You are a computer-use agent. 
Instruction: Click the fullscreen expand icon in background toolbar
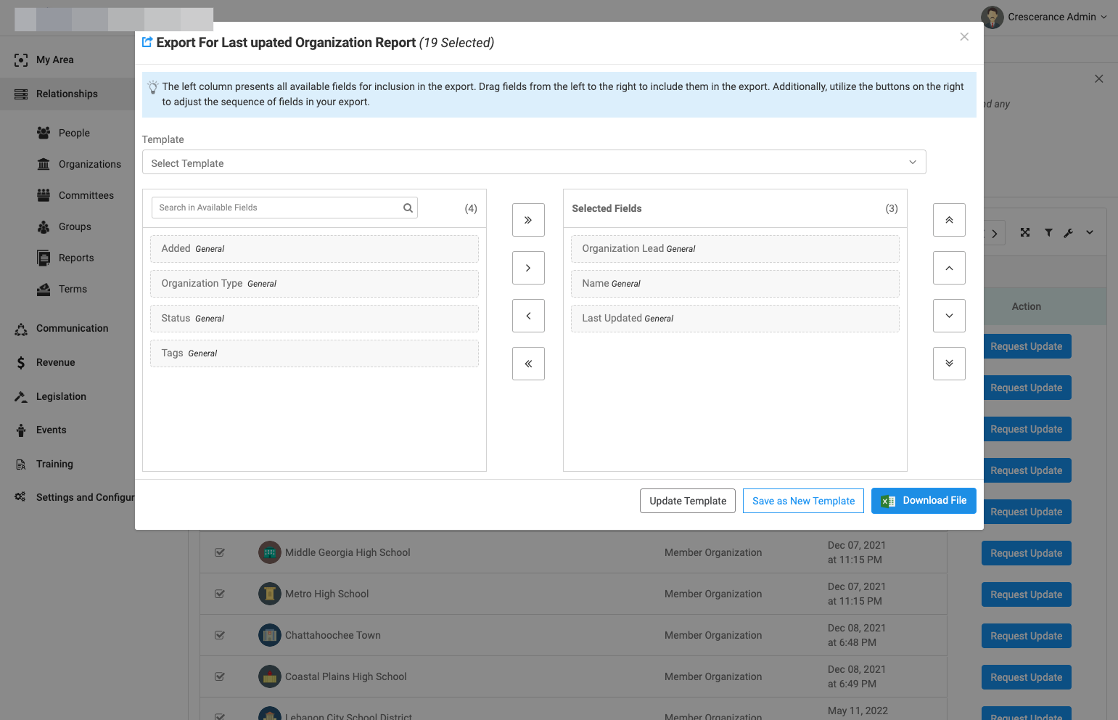click(x=1025, y=232)
